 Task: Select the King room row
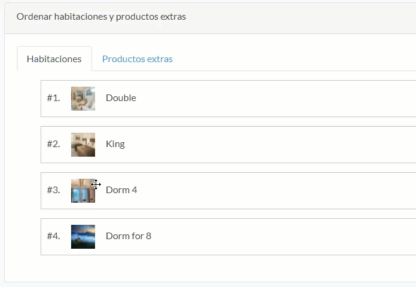tap(228, 145)
